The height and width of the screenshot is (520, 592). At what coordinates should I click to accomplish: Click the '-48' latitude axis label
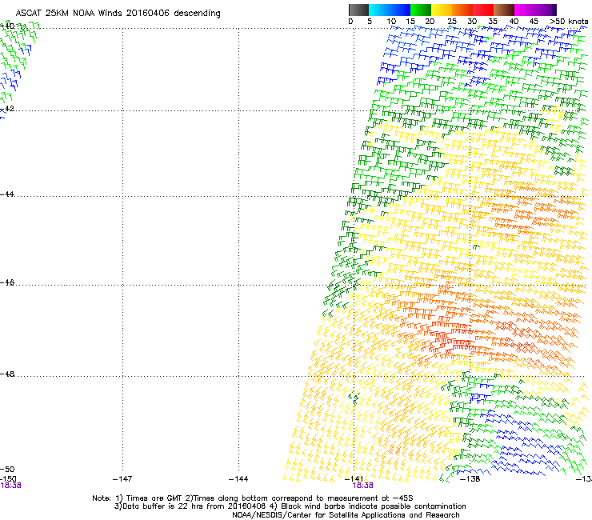[7, 374]
